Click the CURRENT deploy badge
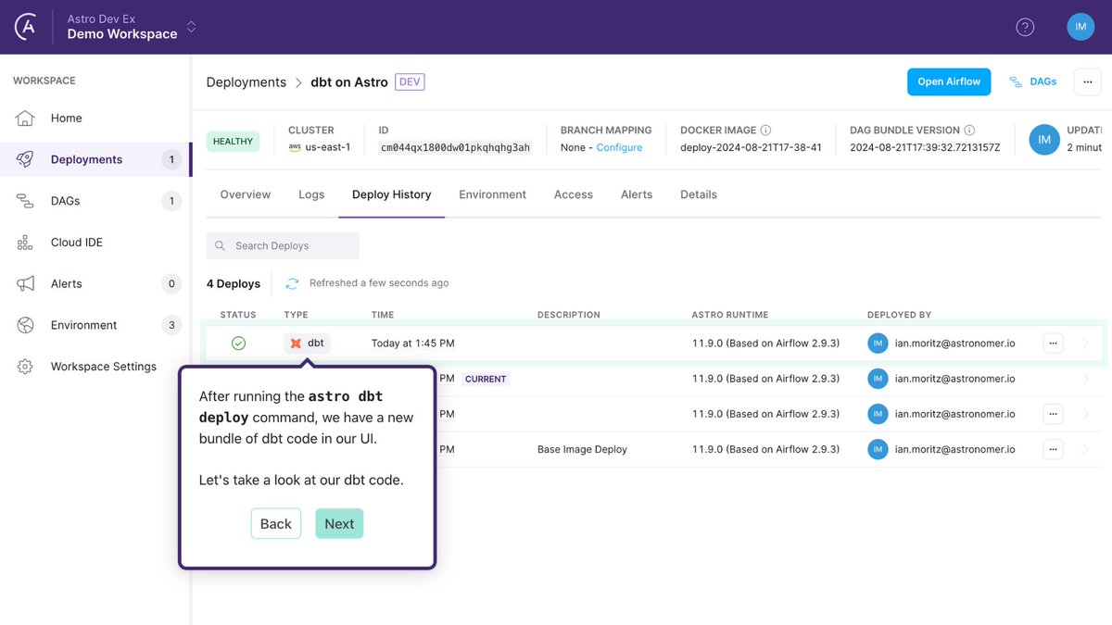1112x625 pixels. [486, 379]
